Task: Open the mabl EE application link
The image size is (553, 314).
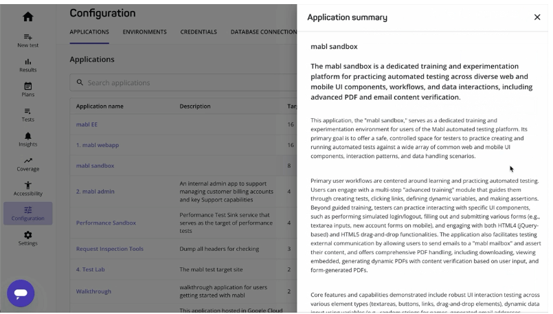Action: (x=87, y=124)
